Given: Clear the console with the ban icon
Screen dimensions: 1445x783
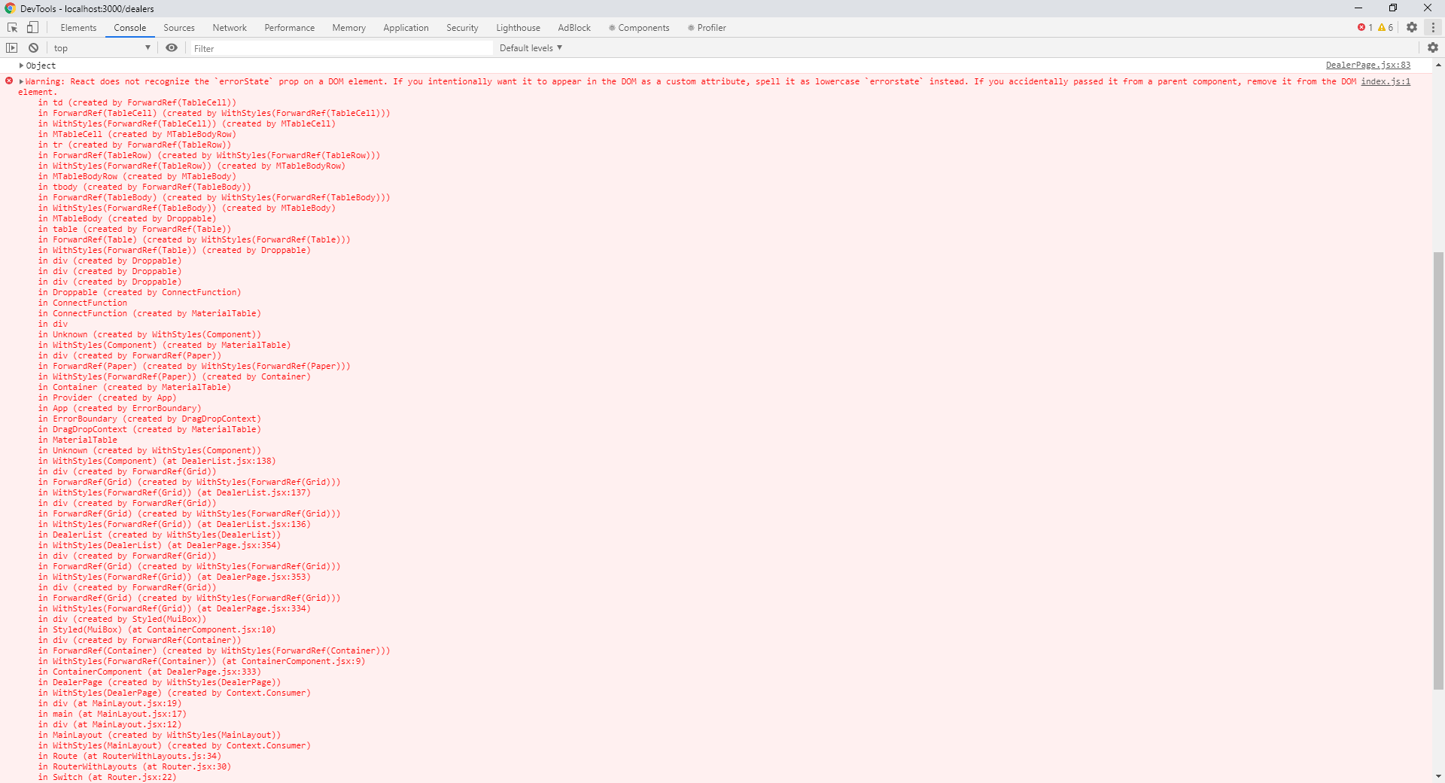Looking at the screenshot, I should click(x=33, y=48).
